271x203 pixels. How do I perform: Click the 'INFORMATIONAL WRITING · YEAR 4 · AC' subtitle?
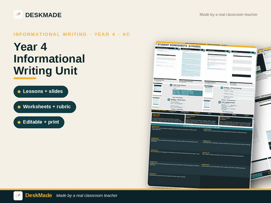point(72,34)
